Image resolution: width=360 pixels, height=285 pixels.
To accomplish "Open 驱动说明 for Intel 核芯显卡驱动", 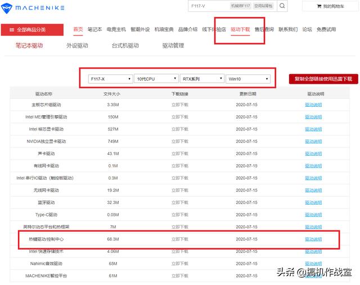I will click(x=313, y=129).
